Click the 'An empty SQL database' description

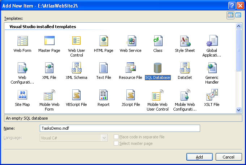click(x=27, y=118)
